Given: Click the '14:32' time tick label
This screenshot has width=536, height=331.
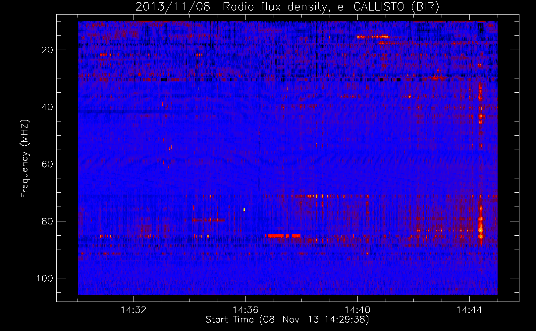Looking at the screenshot, I should (x=134, y=310).
